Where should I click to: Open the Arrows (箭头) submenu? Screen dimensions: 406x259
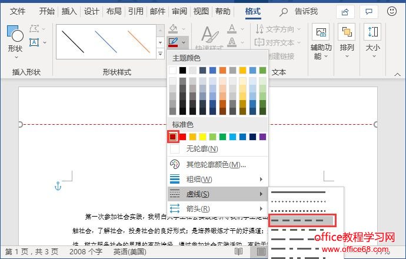(198, 208)
